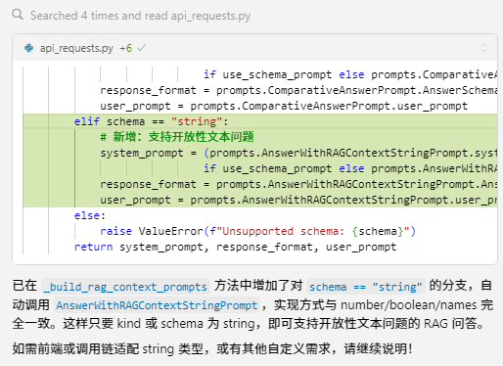The image size is (503, 366).
Task: Click the 'else:' line in the diff
Action: (90, 215)
